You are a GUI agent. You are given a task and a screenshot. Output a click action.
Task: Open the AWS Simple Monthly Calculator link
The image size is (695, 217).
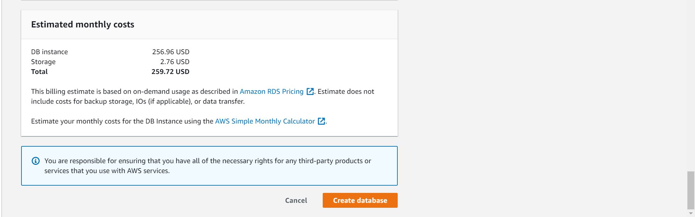(265, 121)
